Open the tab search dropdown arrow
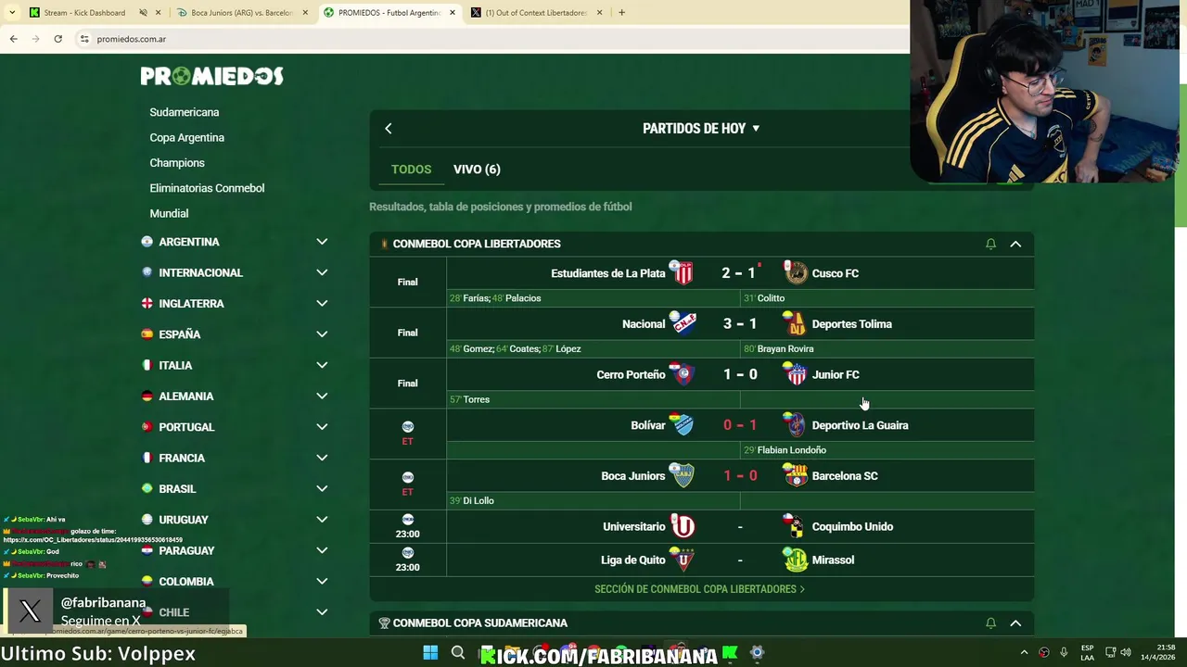The height and width of the screenshot is (667, 1187). [12, 13]
